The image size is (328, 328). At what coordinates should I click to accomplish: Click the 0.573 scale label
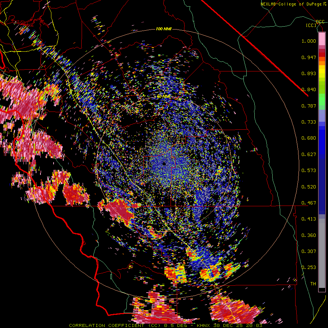[x=309, y=171]
